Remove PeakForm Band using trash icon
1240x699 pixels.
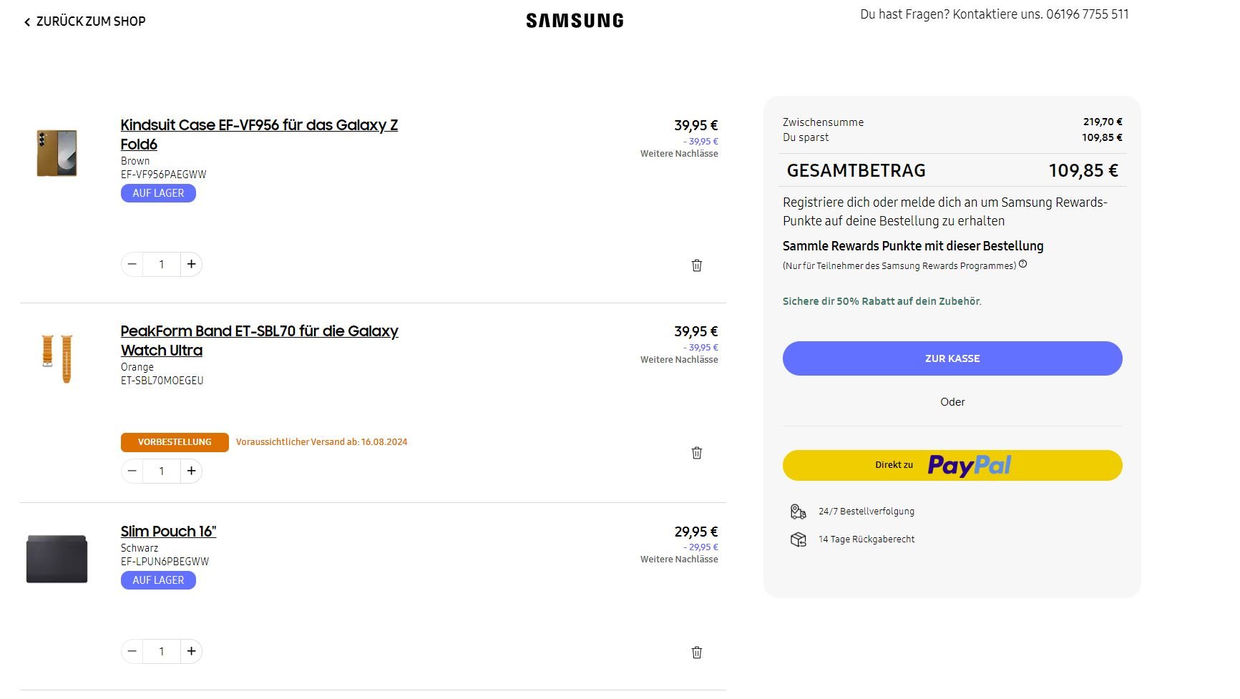click(696, 453)
